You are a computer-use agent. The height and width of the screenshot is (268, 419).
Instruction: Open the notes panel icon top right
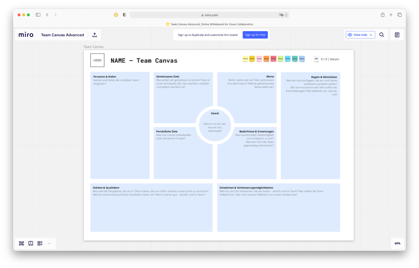point(396,35)
